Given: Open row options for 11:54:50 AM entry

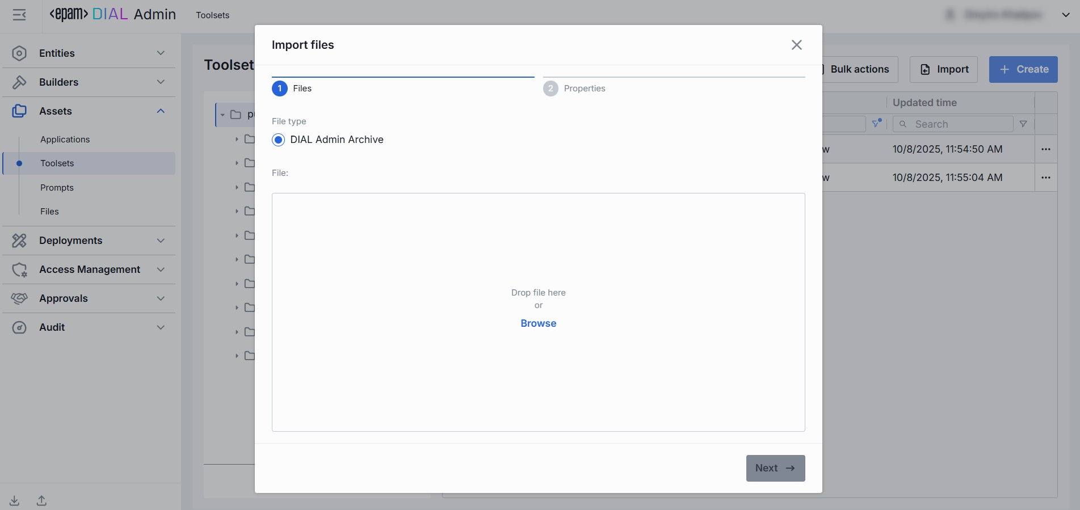Looking at the screenshot, I should tap(1045, 149).
